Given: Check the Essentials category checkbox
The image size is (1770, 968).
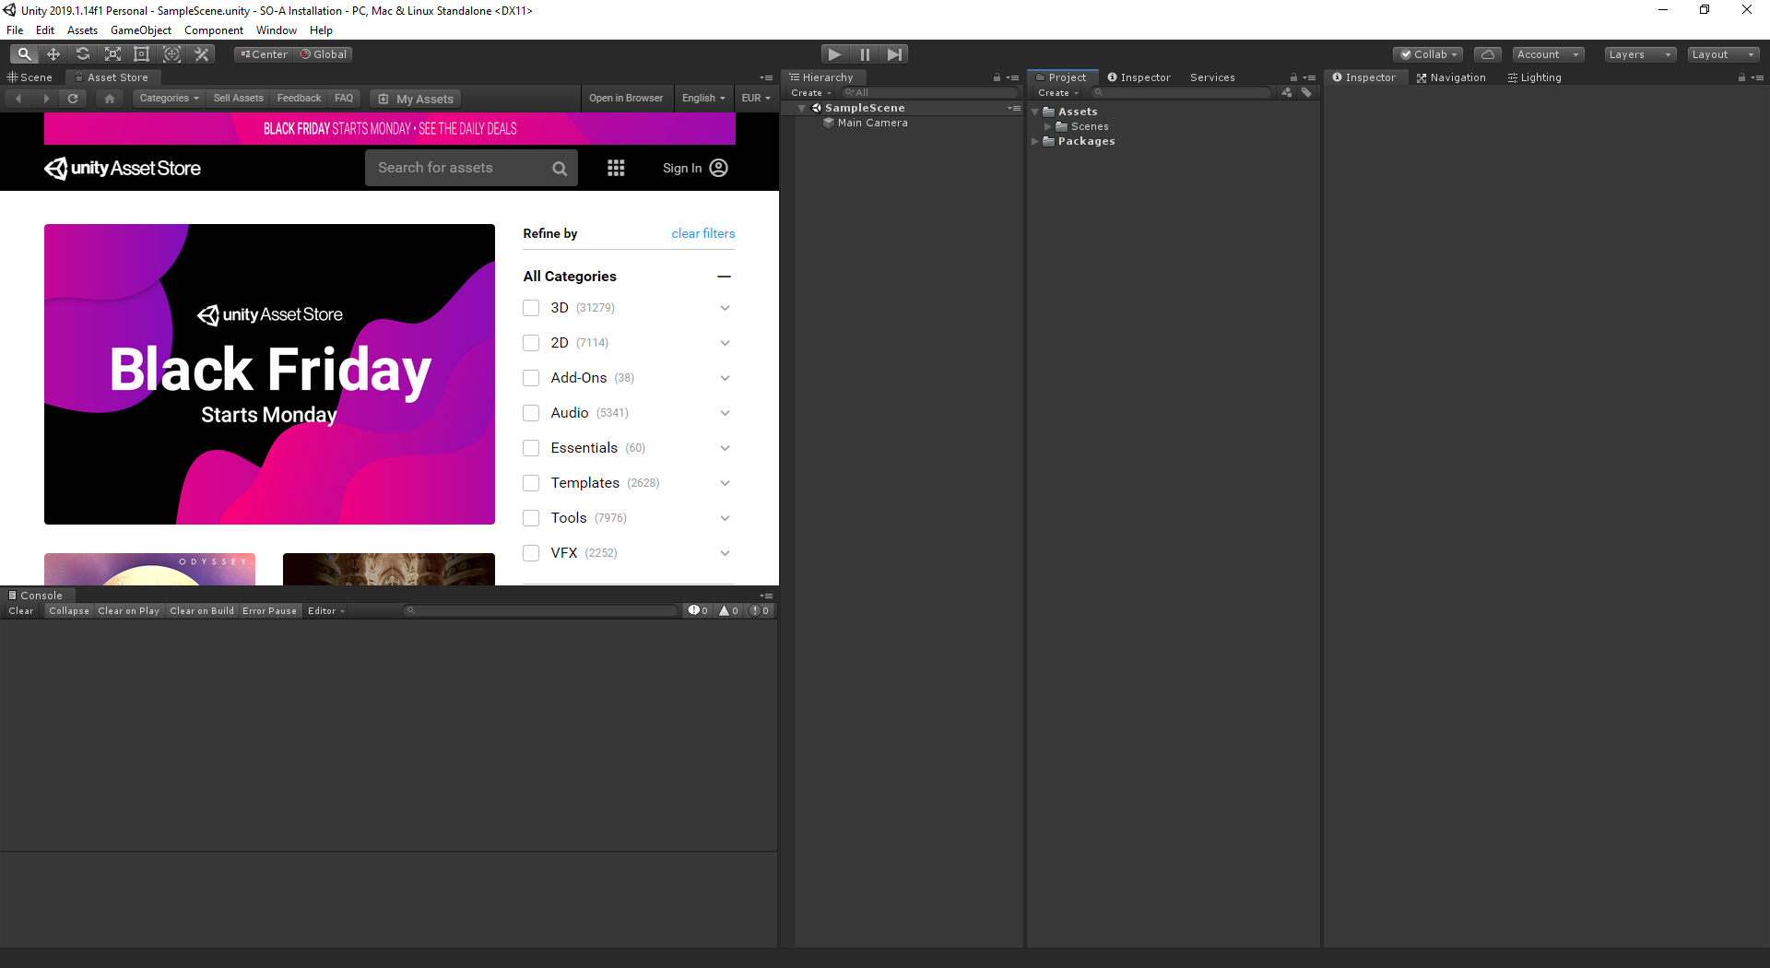Looking at the screenshot, I should click(x=531, y=448).
